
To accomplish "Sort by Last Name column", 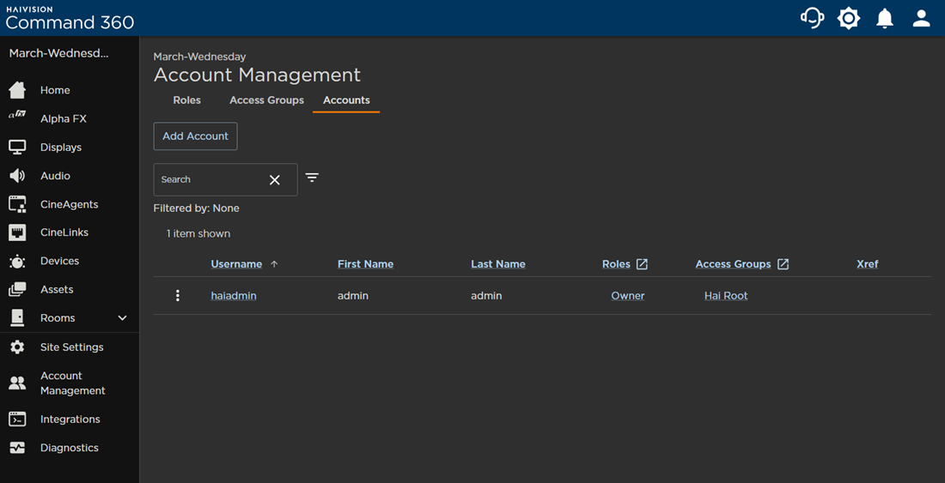I will click(497, 264).
